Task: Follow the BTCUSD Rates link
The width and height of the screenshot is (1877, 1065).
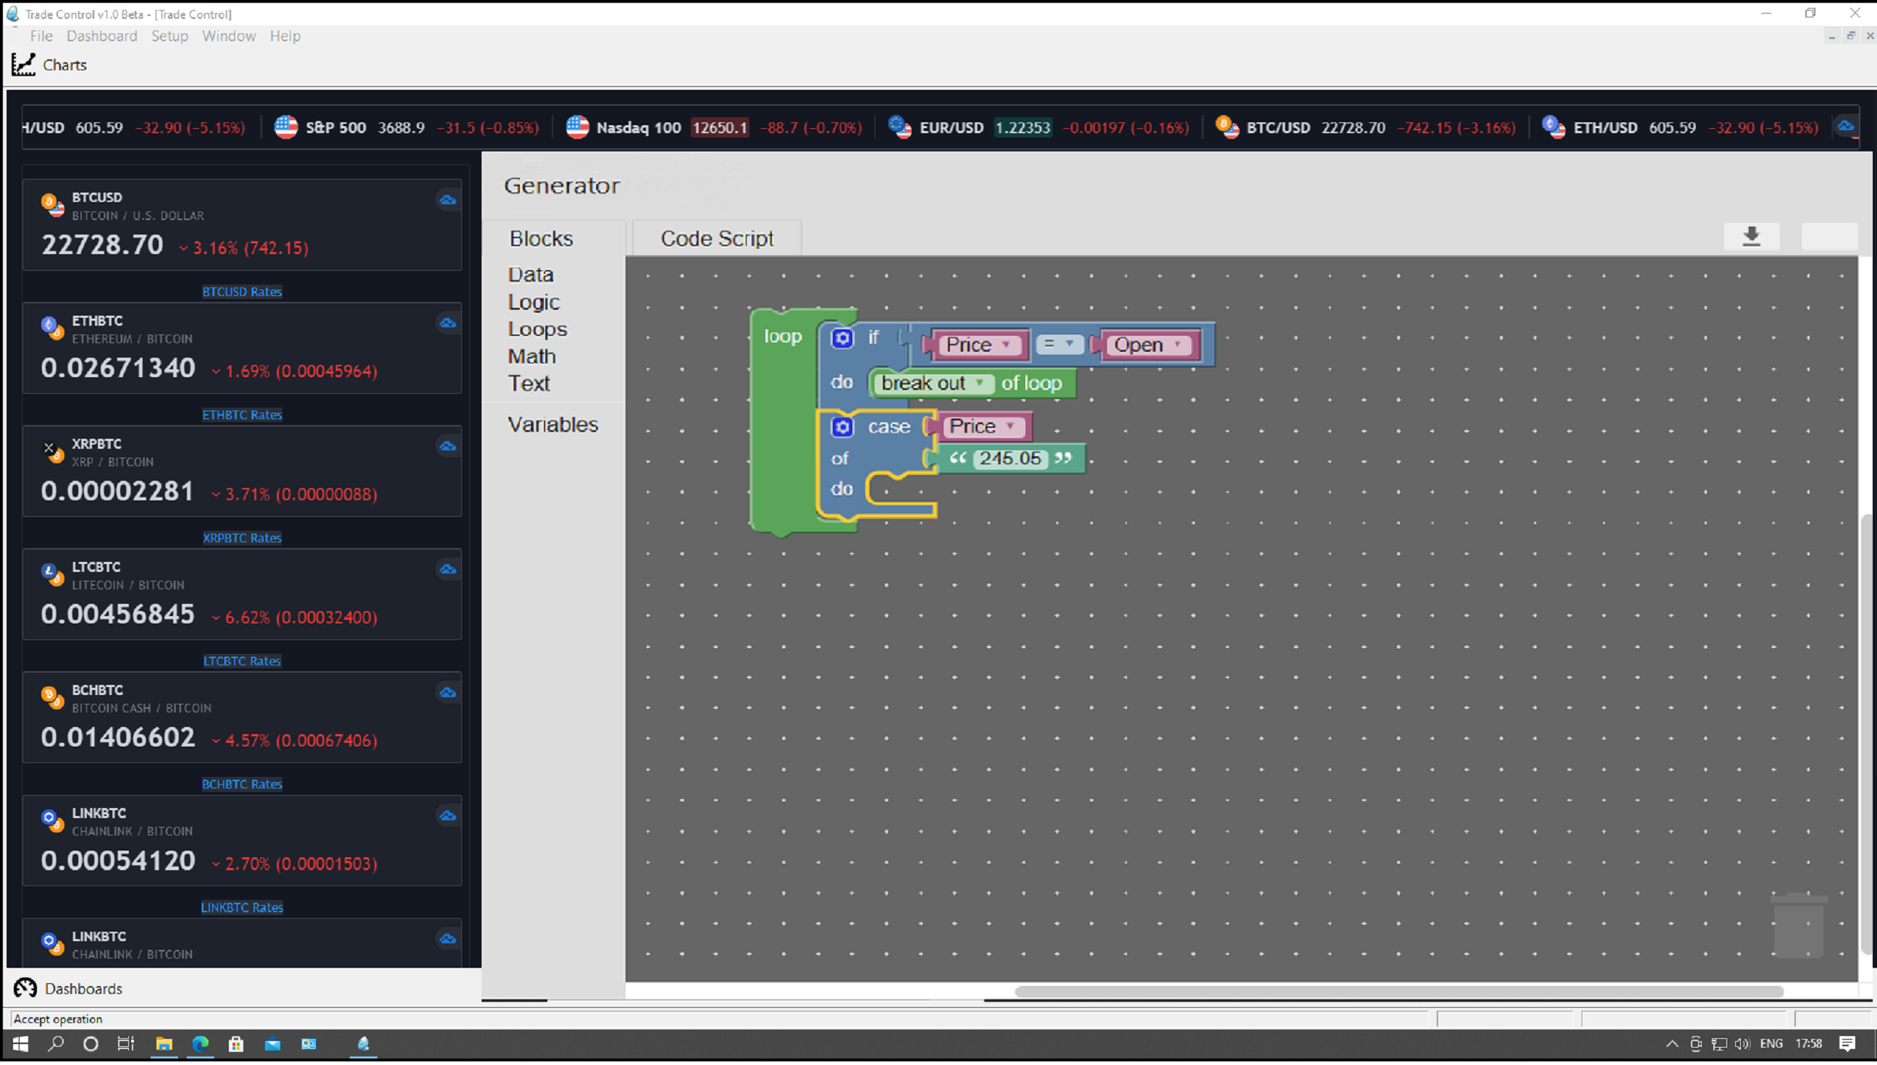Action: (242, 292)
